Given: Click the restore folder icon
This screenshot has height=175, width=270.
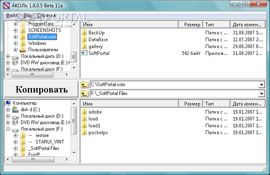Looking at the screenshot, I should (23, 135).
